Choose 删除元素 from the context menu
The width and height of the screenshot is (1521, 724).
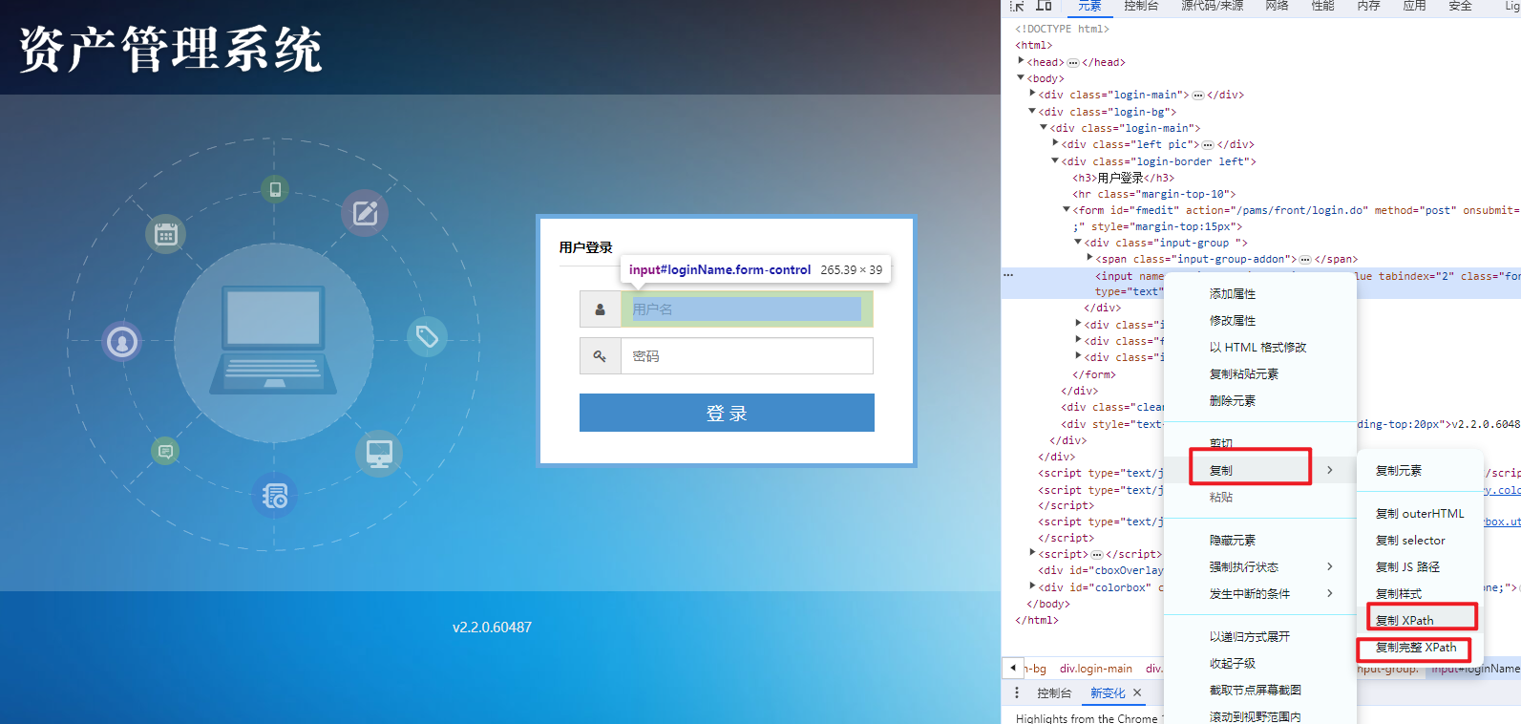click(1260, 401)
